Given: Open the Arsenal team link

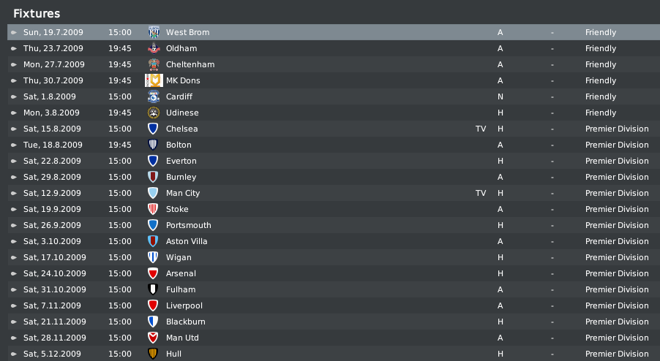Looking at the screenshot, I should coord(181,273).
